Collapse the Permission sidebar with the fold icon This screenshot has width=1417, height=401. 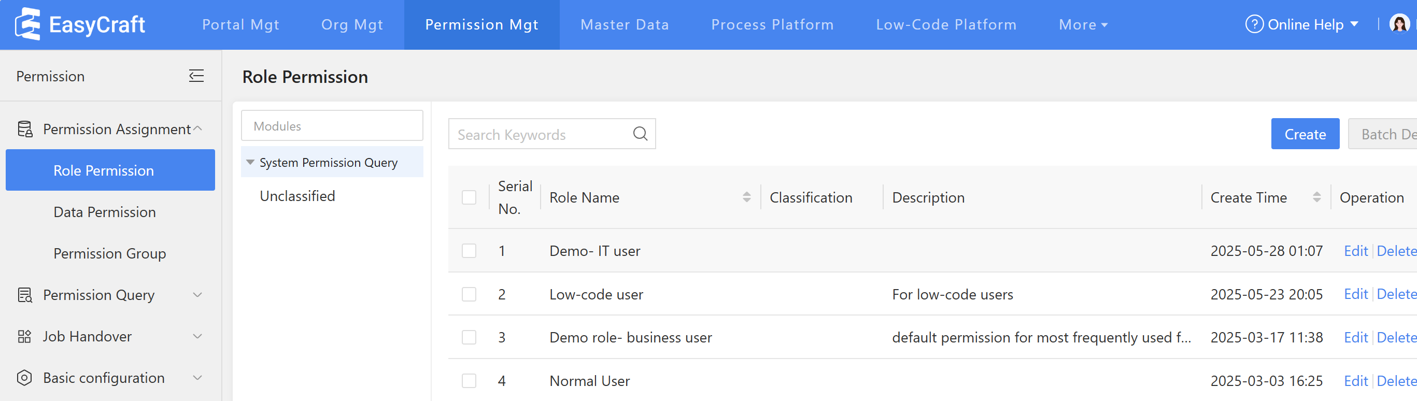tap(196, 76)
